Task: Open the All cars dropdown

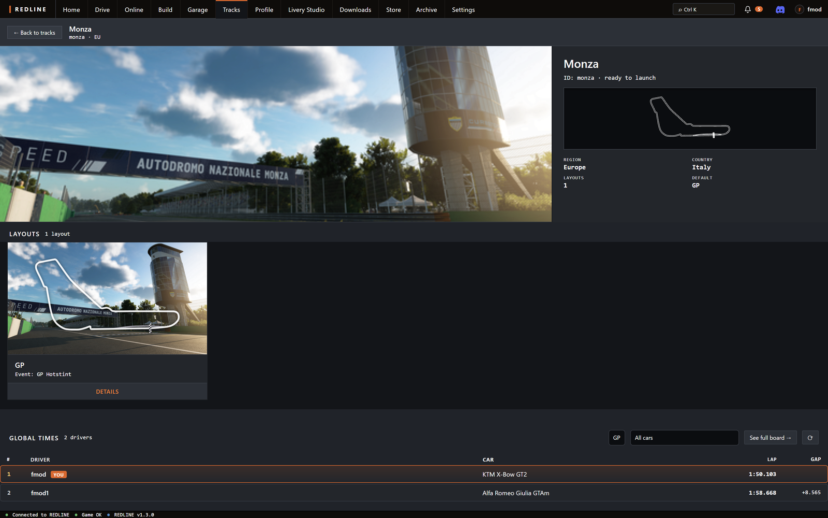Action: click(x=684, y=438)
